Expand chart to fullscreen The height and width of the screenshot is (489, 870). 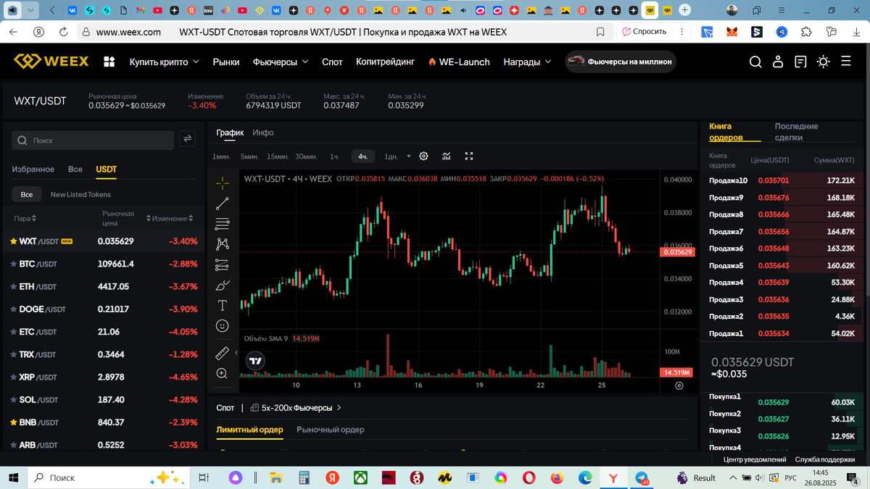pos(469,156)
